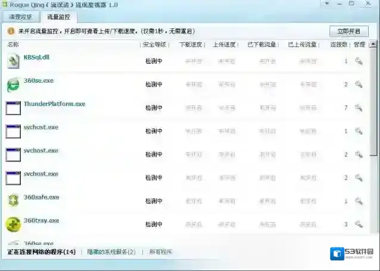380x271 pixels.
Task: Open manage icon for 360tray.exe row
Action: coord(359,224)
